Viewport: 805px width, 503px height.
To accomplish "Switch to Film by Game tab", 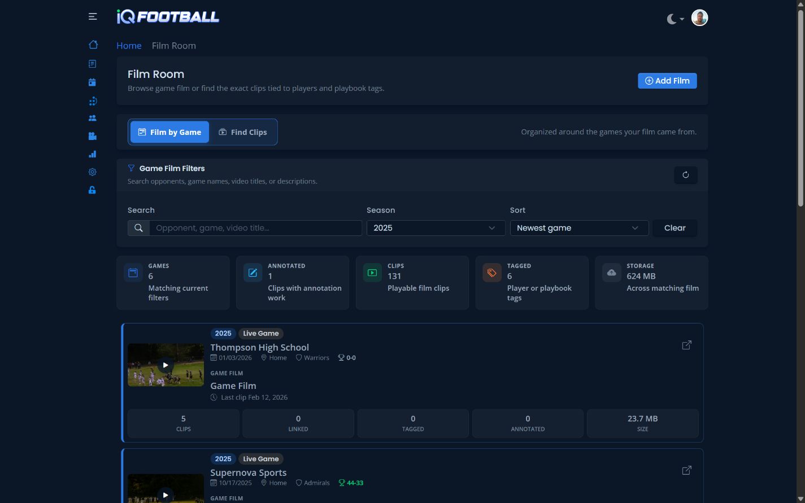I will pos(169,132).
